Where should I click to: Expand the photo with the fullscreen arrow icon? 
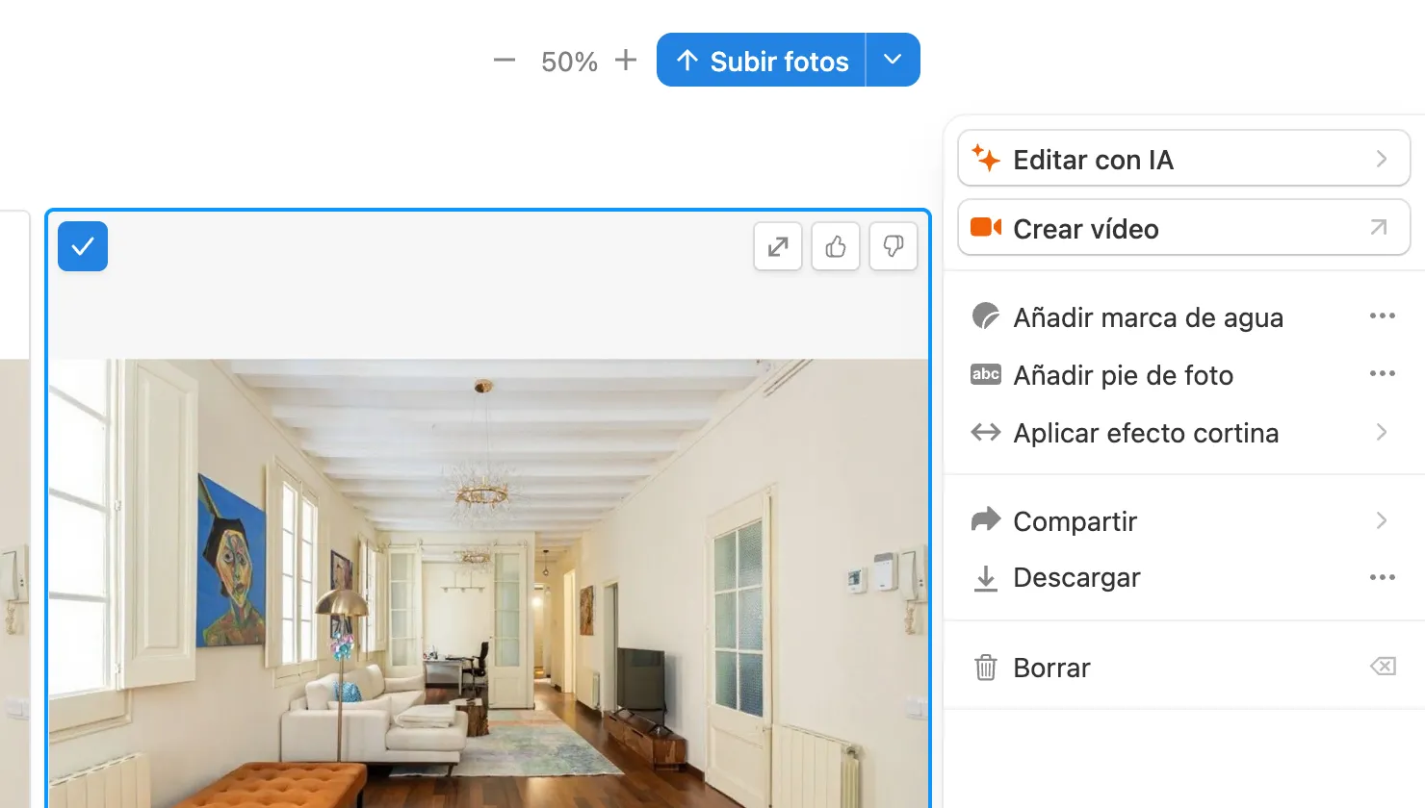(778, 247)
